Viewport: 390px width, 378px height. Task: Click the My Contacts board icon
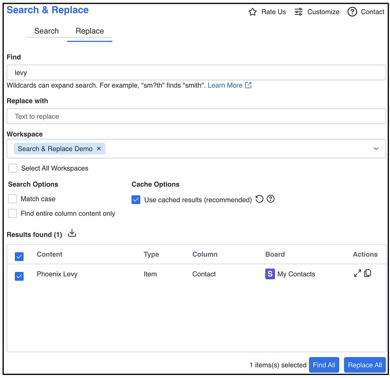click(270, 274)
